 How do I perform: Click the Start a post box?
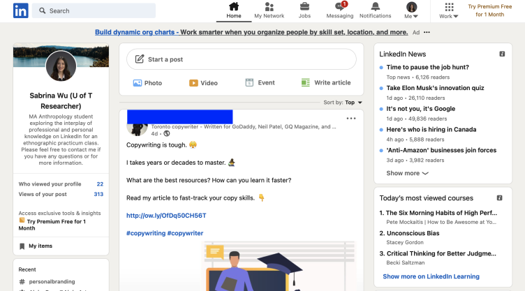point(241,59)
